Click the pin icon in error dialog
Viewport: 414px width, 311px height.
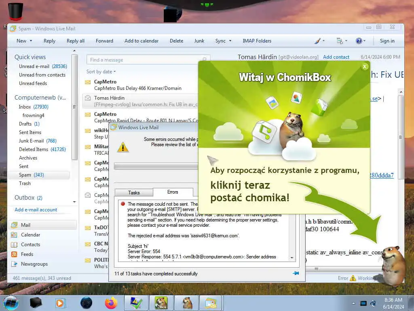[x=296, y=273]
